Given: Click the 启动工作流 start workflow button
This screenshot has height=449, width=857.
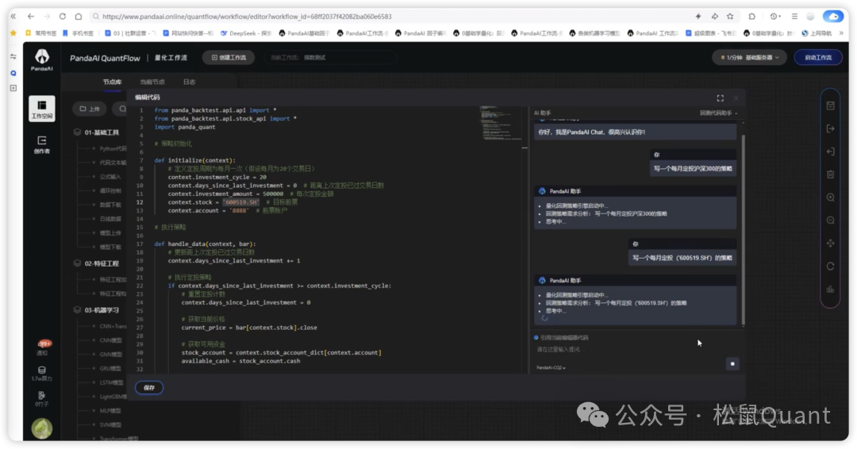Looking at the screenshot, I should tap(817, 57).
